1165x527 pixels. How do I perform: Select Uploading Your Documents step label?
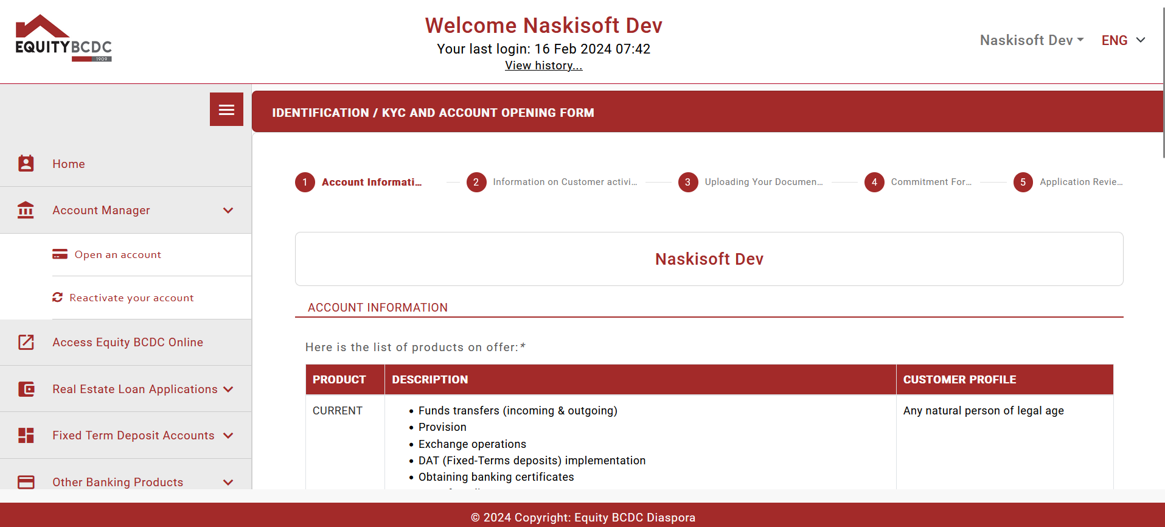point(764,182)
